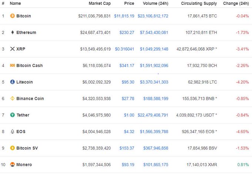This screenshot has width=252, height=176.
Task: Click Litecoin price $95.30
Action: click(128, 82)
